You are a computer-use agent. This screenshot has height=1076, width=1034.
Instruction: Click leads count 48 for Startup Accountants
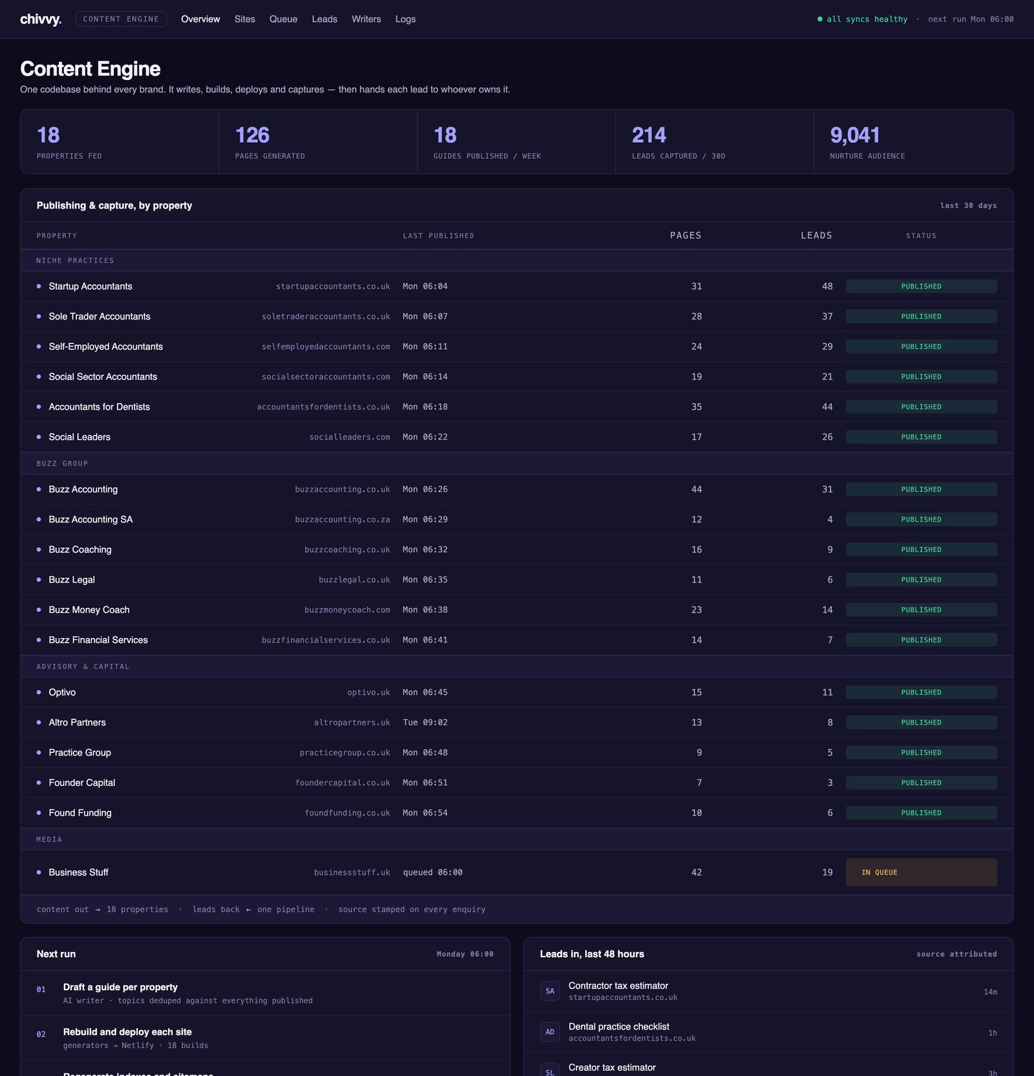[x=827, y=286]
